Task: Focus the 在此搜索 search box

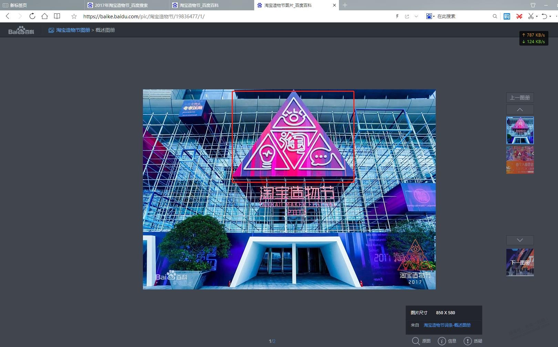Action: click(x=463, y=16)
